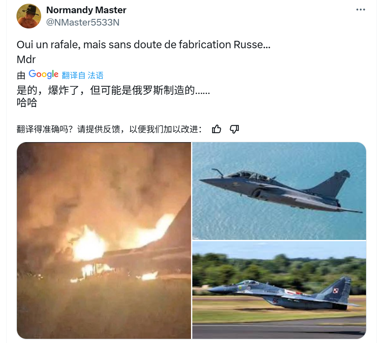Open the tweet's three-dot more options menu

[x=360, y=9]
